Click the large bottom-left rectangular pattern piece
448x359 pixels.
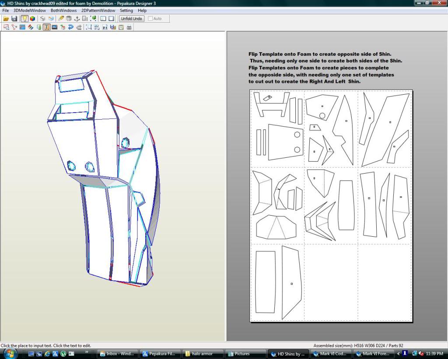pos(266,282)
